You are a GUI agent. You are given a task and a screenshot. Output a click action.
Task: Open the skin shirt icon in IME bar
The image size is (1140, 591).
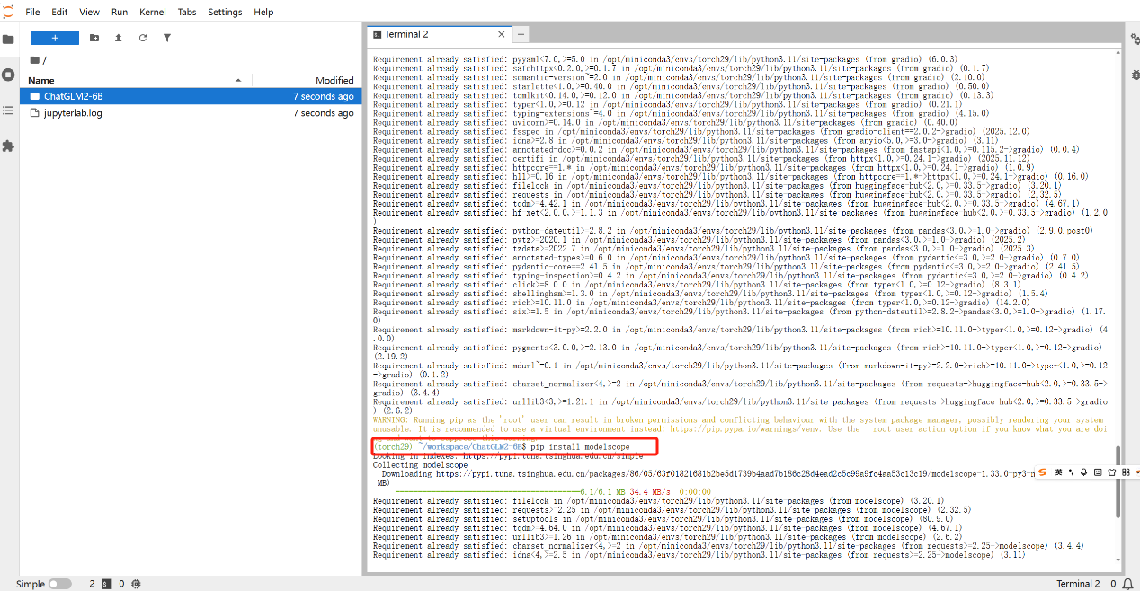1112,472
